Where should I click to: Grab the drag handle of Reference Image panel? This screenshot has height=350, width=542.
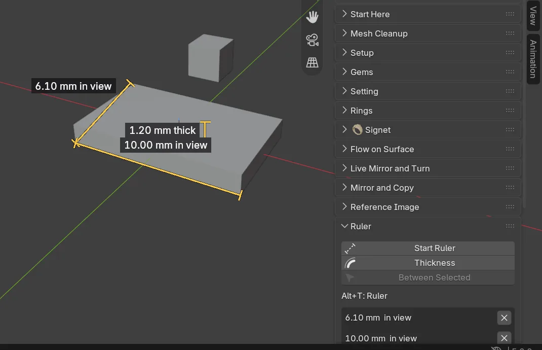coord(510,207)
